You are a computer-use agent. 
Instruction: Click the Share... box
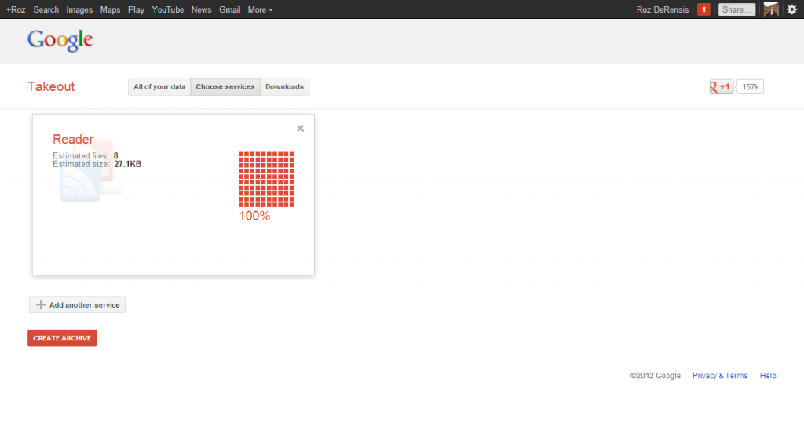736,9
